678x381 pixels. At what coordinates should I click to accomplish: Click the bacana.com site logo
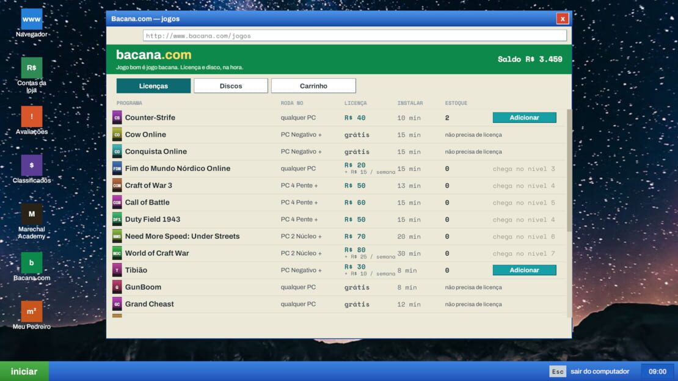(153, 55)
